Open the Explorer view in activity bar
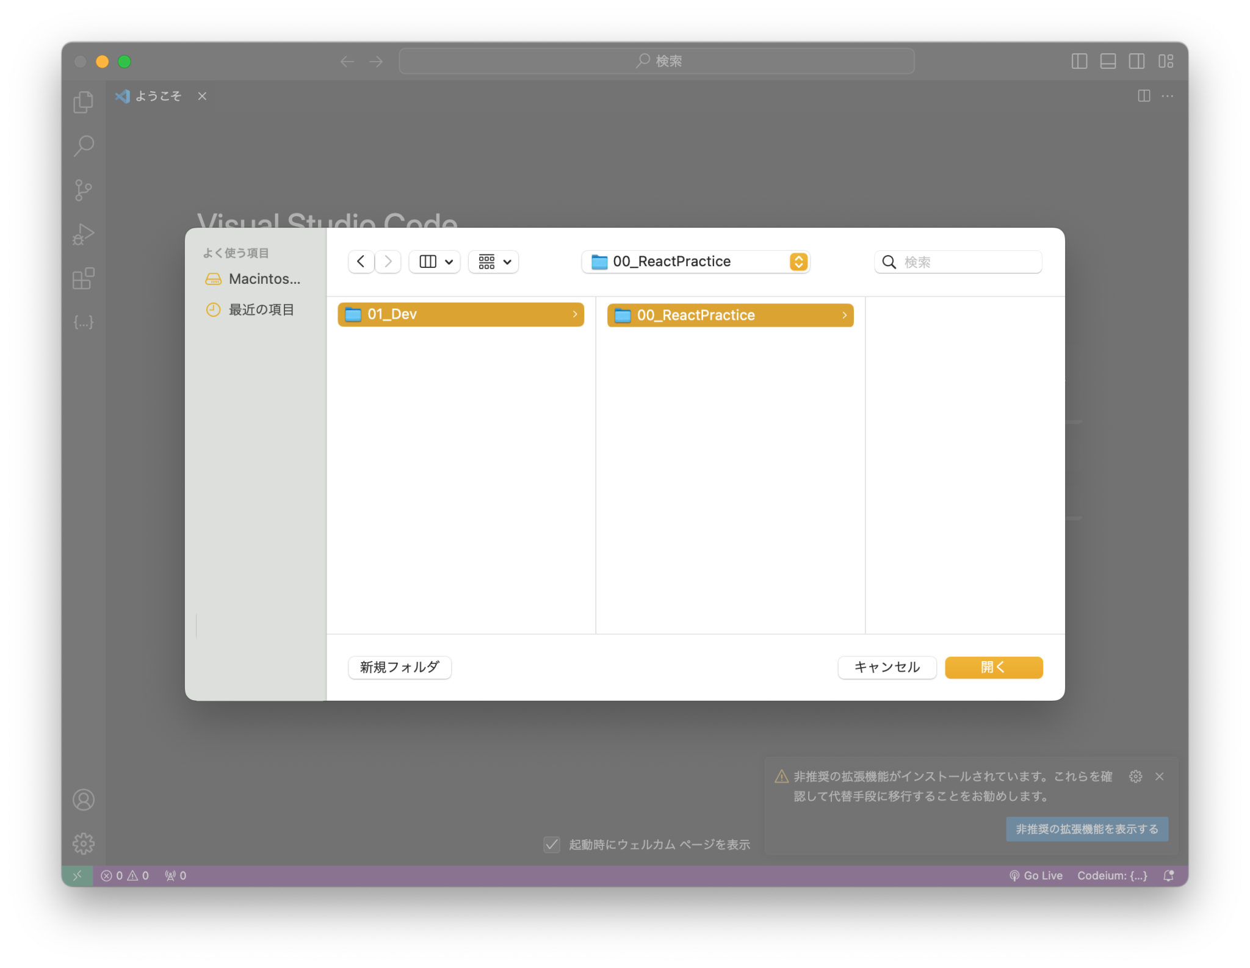Screen dimensions: 1250x968 (84, 101)
